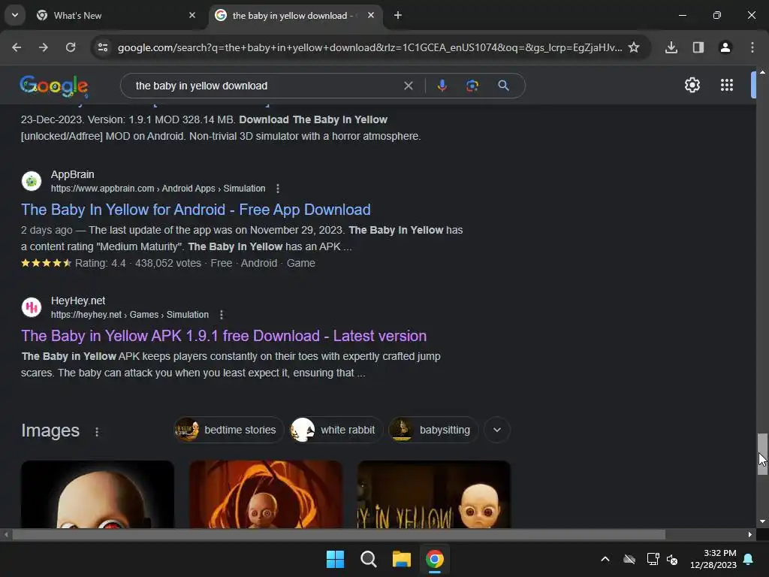Open File Explorer from the taskbar

point(401,559)
